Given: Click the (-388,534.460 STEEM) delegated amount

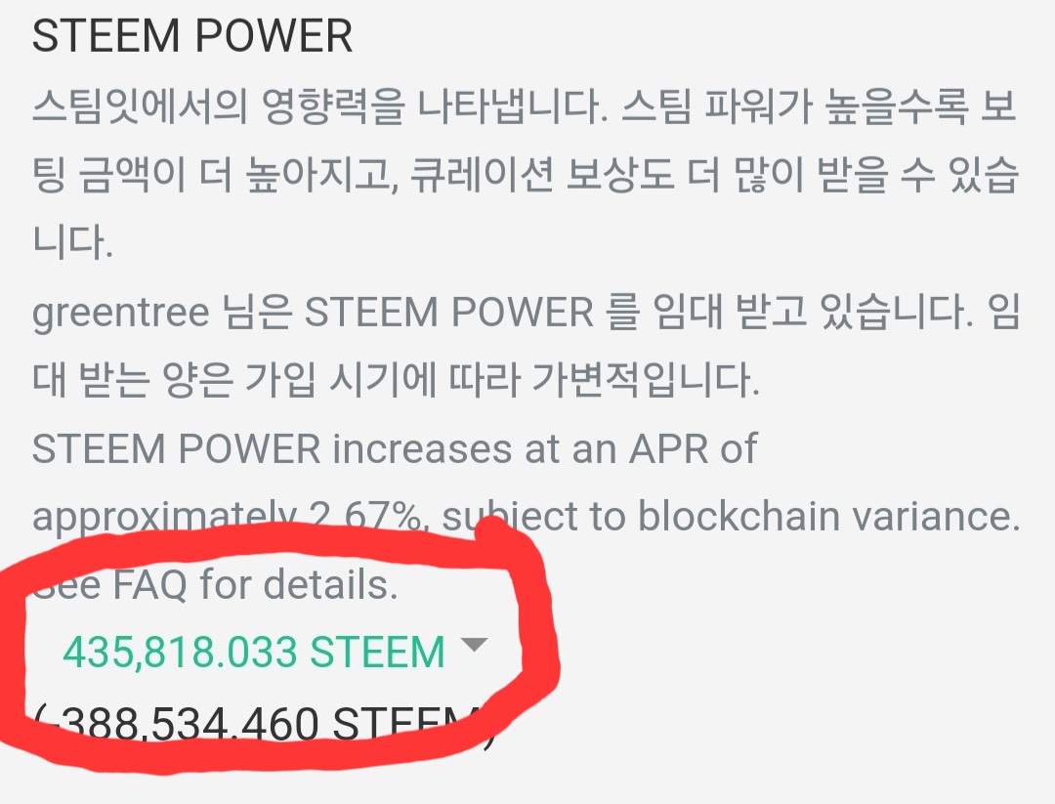Looking at the screenshot, I should (x=264, y=725).
